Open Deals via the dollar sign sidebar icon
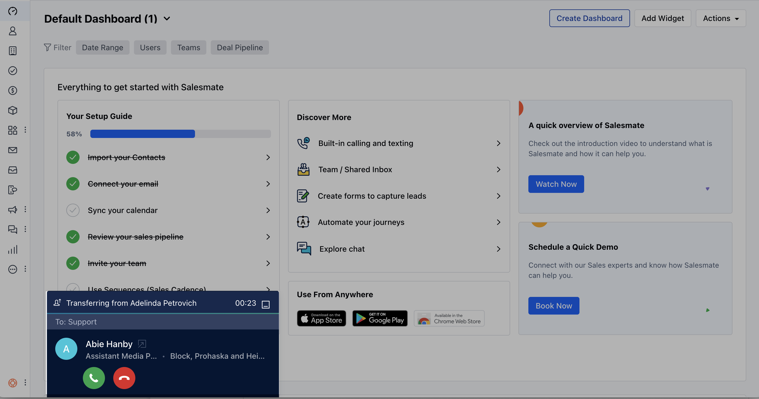759x399 pixels. [13, 91]
